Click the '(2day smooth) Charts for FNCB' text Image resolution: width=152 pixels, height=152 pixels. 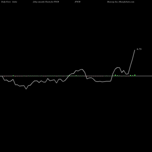click(x=46, y=2)
